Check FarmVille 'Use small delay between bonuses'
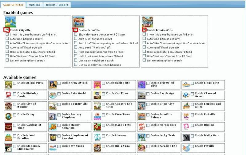 point(76,64)
